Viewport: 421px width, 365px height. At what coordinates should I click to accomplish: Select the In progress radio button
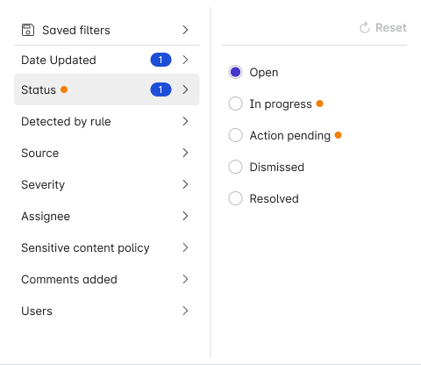235,104
